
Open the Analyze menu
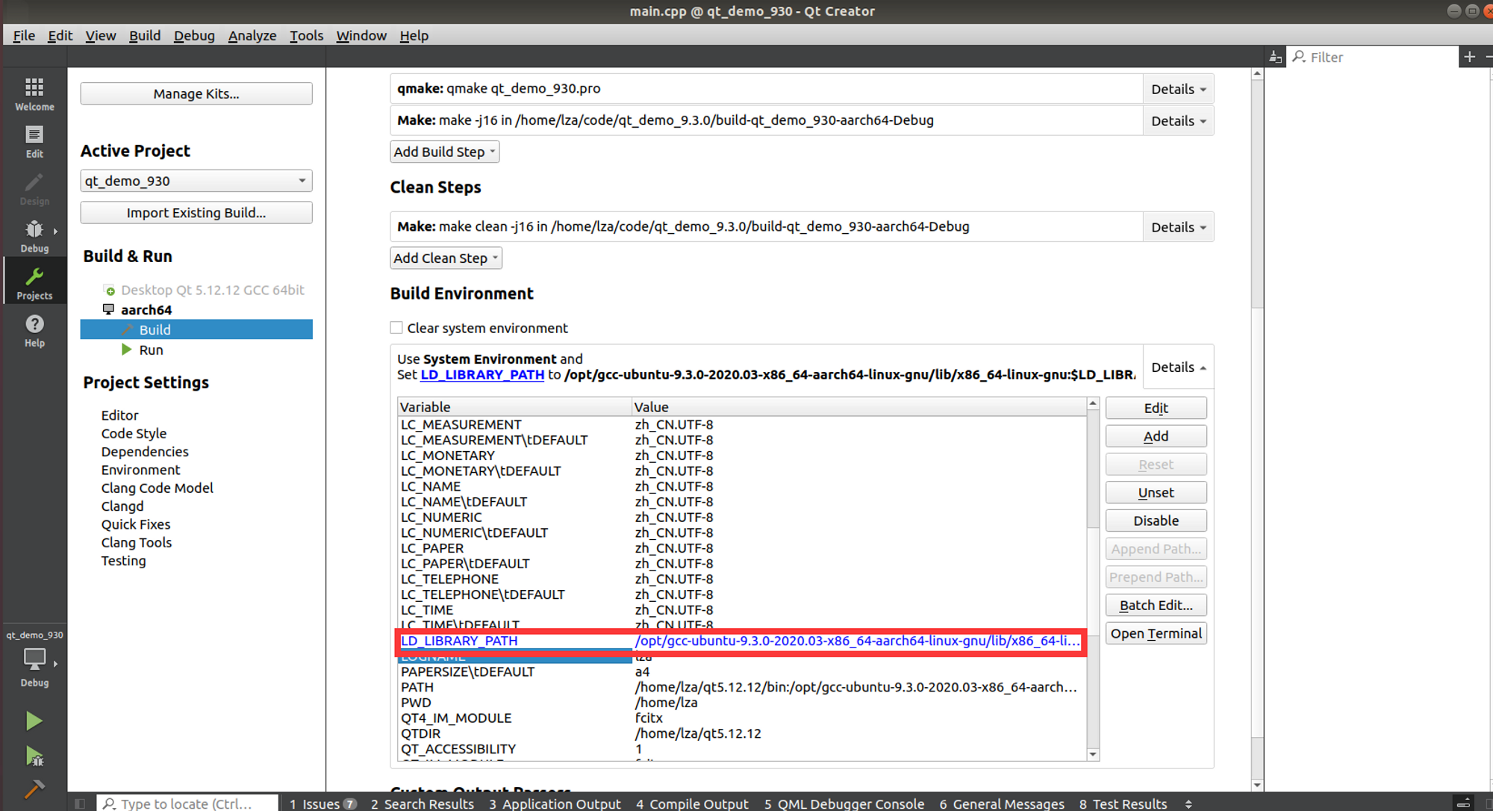click(252, 35)
